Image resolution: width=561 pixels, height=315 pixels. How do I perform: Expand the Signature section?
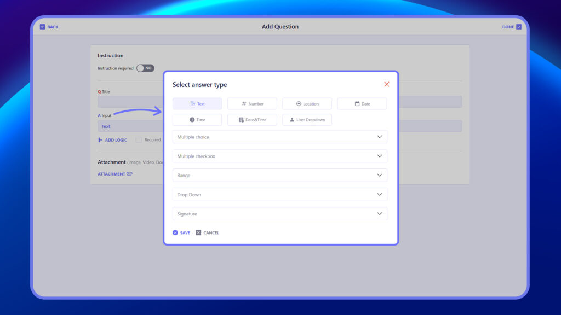click(x=280, y=214)
